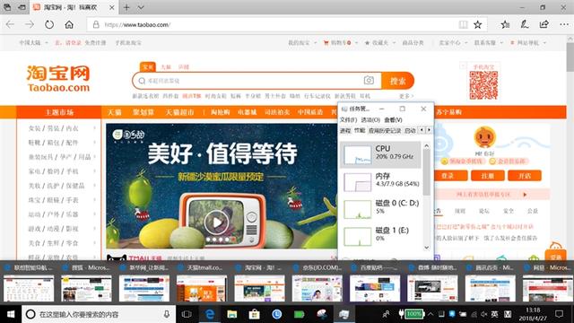Set tabs aside icon in Edge

[x=22, y=7]
